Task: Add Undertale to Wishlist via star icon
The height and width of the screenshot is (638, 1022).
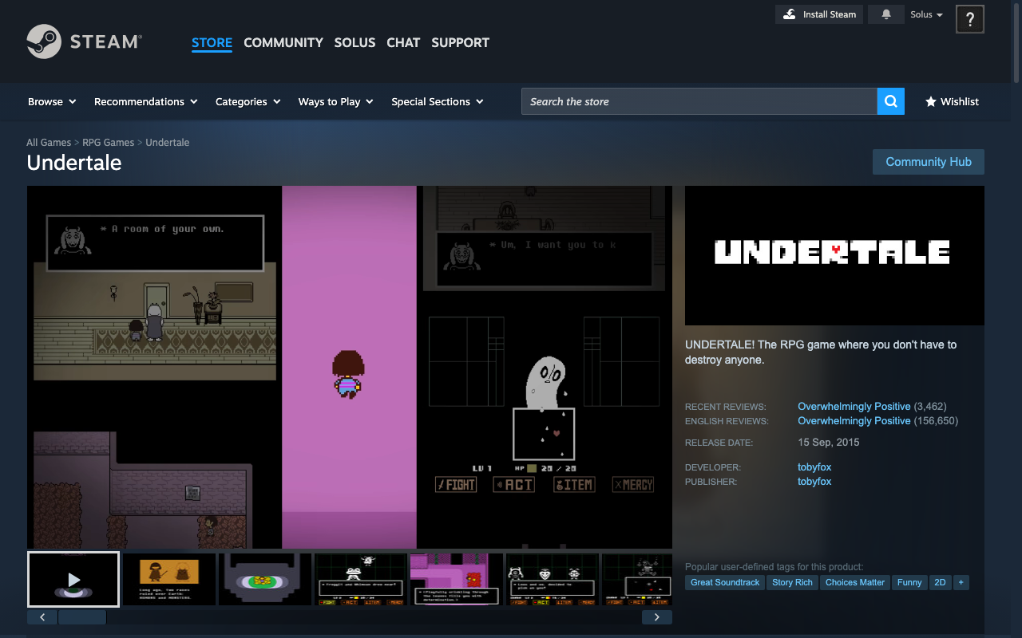Action: [932, 102]
